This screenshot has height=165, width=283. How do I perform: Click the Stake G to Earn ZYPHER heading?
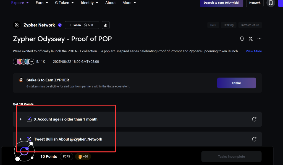pyautogui.click(x=48, y=80)
